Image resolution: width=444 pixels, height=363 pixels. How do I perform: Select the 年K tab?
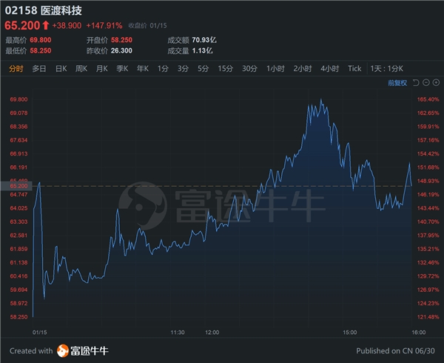click(x=143, y=69)
